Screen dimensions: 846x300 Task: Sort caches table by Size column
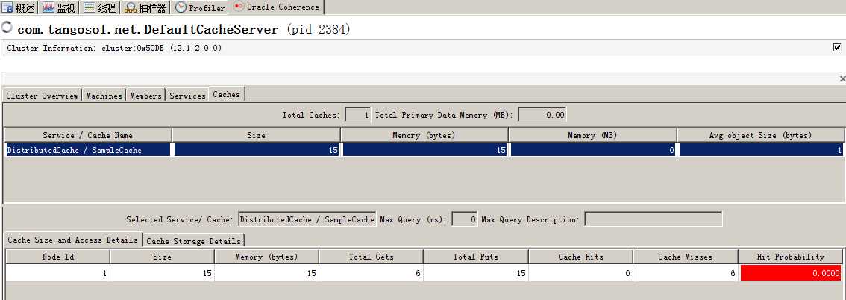pyautogui.click(x=257, y=135)
